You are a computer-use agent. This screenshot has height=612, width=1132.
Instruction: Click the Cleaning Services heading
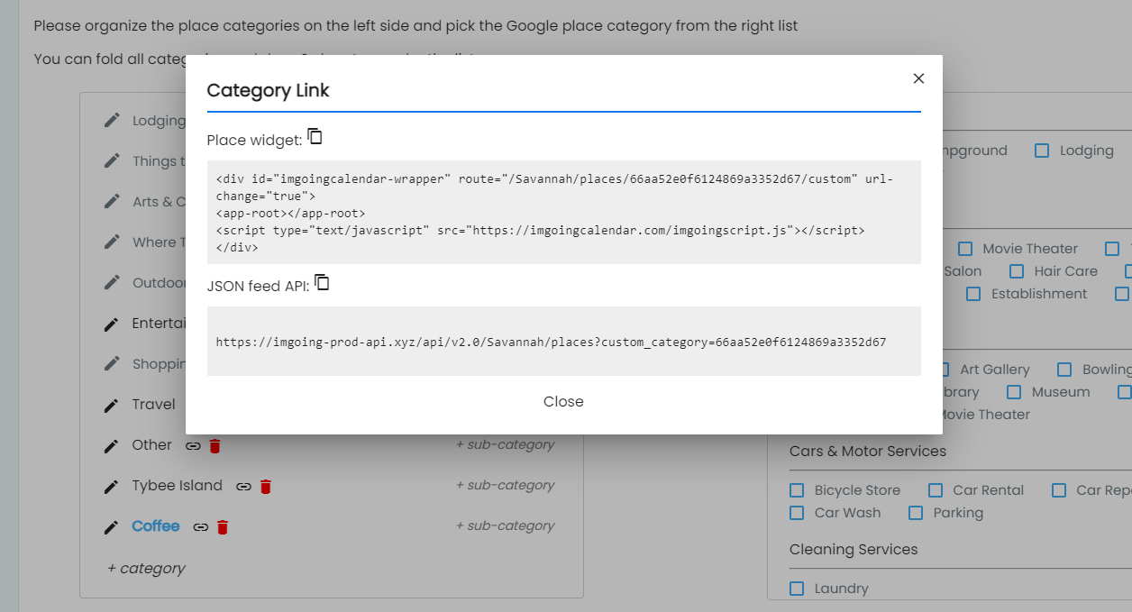pos(854,549)
